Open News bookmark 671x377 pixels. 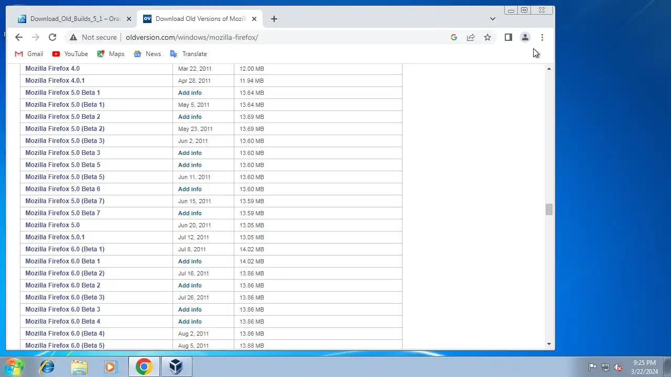[147, 54]
